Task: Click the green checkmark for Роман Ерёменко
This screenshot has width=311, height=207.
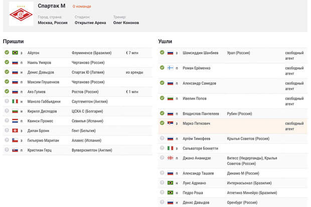Action: click(162, 68)
